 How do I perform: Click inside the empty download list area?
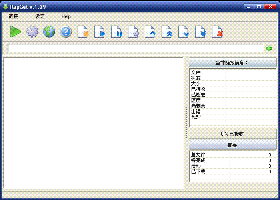click(x=93, y=123)
